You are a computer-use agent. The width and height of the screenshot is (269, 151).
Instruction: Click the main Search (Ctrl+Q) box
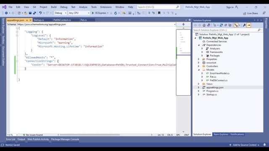(x=158, y=7)
